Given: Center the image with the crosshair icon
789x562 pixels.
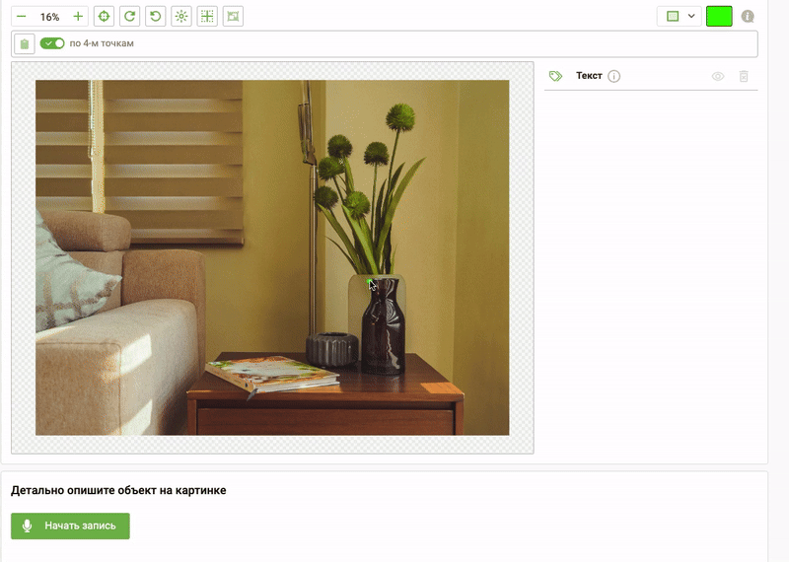Looking at the screenshot, I should tap(104, 16).
